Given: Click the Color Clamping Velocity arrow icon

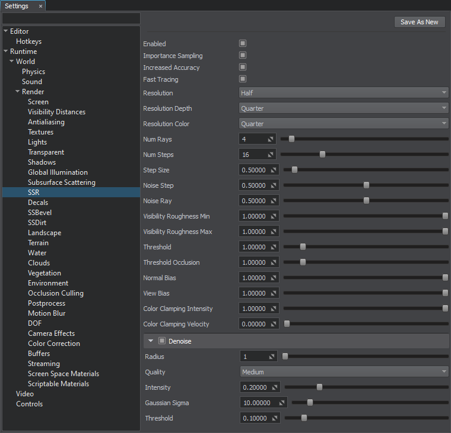Looking at the screenshot, I should 274,324.
